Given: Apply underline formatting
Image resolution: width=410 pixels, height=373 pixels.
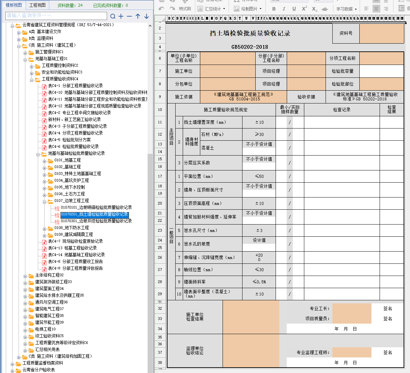Looking at the screenshot, I should tap(294, 8).
